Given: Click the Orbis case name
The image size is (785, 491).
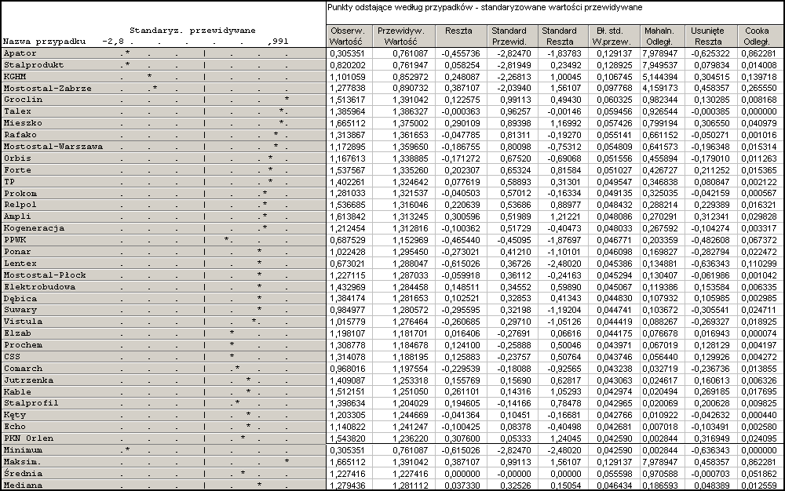Looking at the screenshot, I should 17,158.
